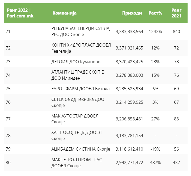191x176 pixels.
Task: Click the Приходи column header
Action: pyautogui.click(x=132, y=13)
